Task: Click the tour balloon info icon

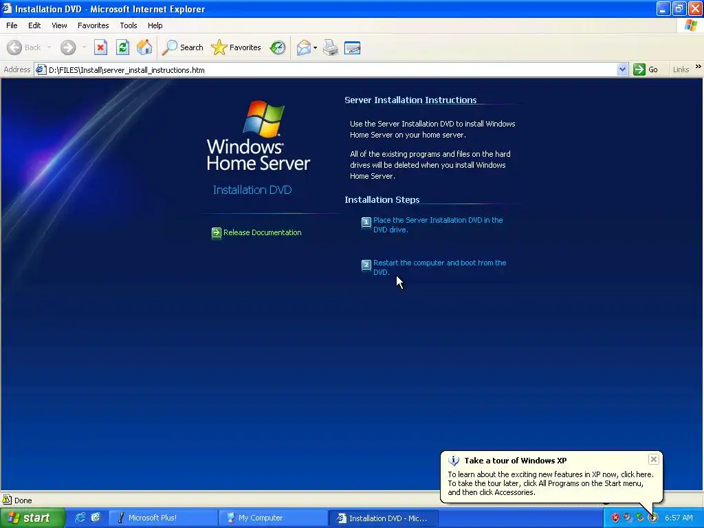Action: pos(454,461)
